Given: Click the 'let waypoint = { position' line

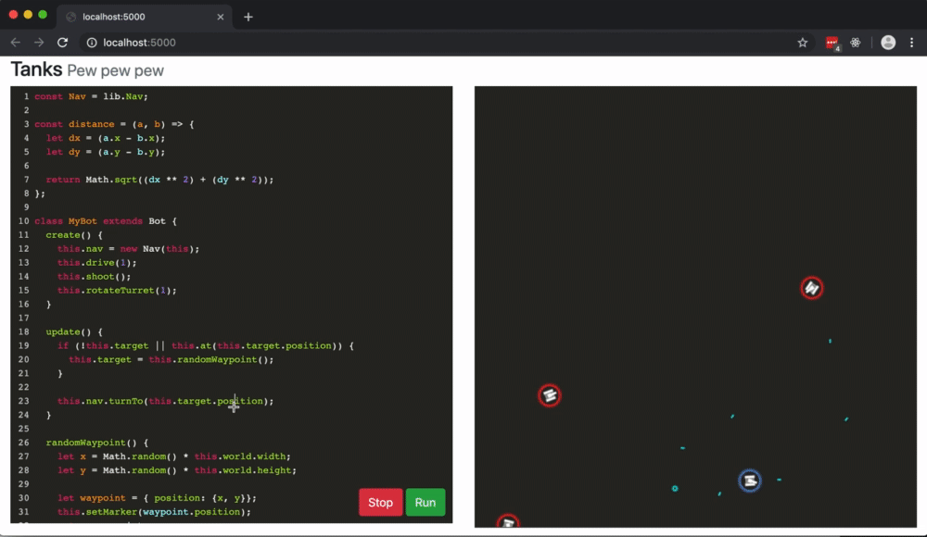Looking at the screenshot, I should [x=157, y=498].
